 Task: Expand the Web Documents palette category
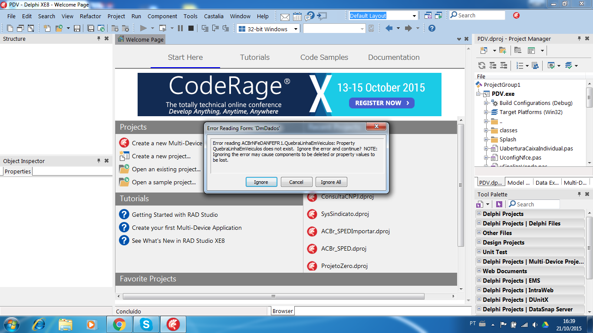(x=479, y=271)
